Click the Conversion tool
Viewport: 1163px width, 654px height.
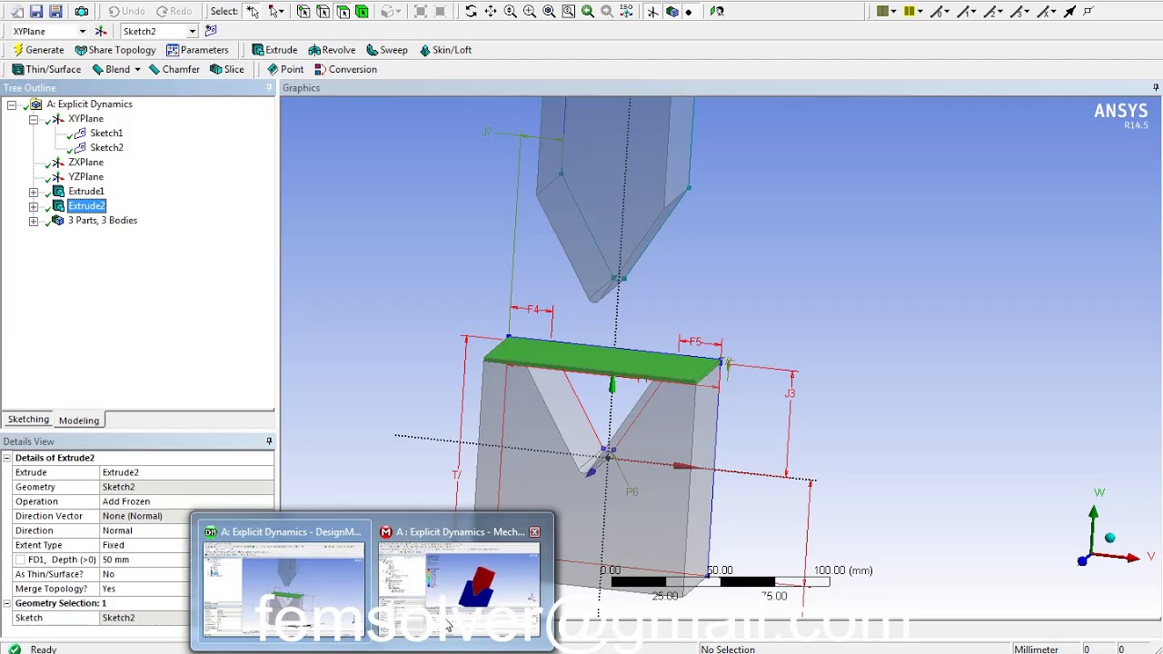(x=345, y=69)
